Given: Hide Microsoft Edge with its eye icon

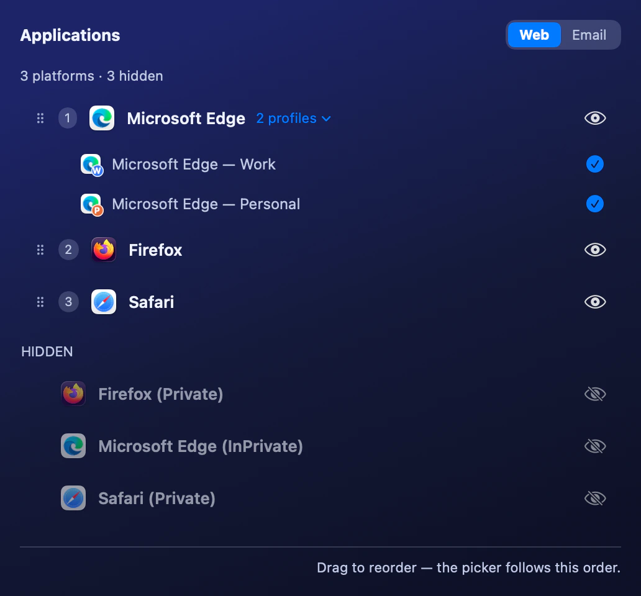Looking at the screenshot, I should [x=595, y=118].
